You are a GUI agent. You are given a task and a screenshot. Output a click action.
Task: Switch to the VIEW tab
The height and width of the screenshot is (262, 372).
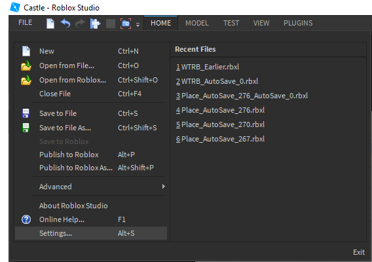tap(261, 23)
